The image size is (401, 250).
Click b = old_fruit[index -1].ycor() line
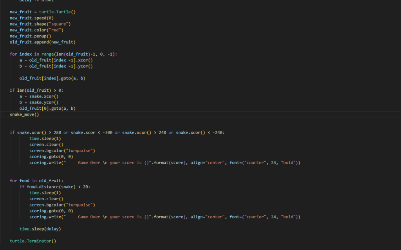pyautogui.click(x=56, y=66)
